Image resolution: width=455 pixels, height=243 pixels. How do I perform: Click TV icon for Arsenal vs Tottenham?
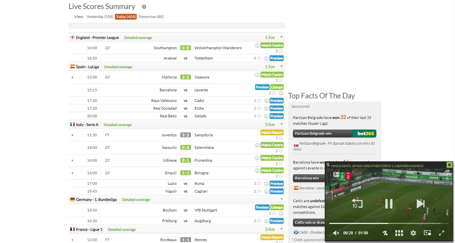tap(266, 59)
